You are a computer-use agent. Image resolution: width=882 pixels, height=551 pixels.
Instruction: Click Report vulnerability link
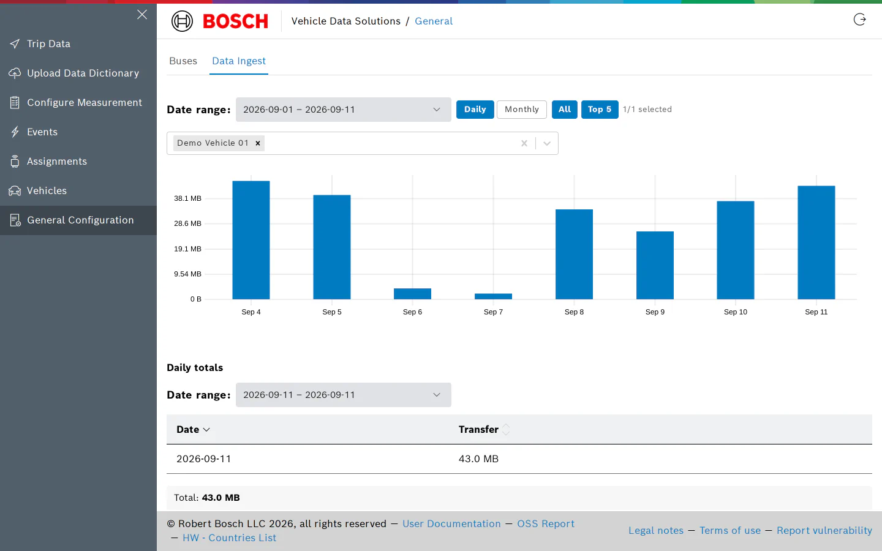click(x=824, y=531)
